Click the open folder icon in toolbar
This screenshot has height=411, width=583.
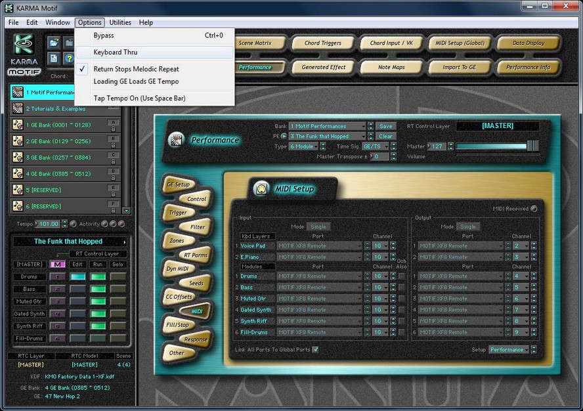click(x=54, y=43)
